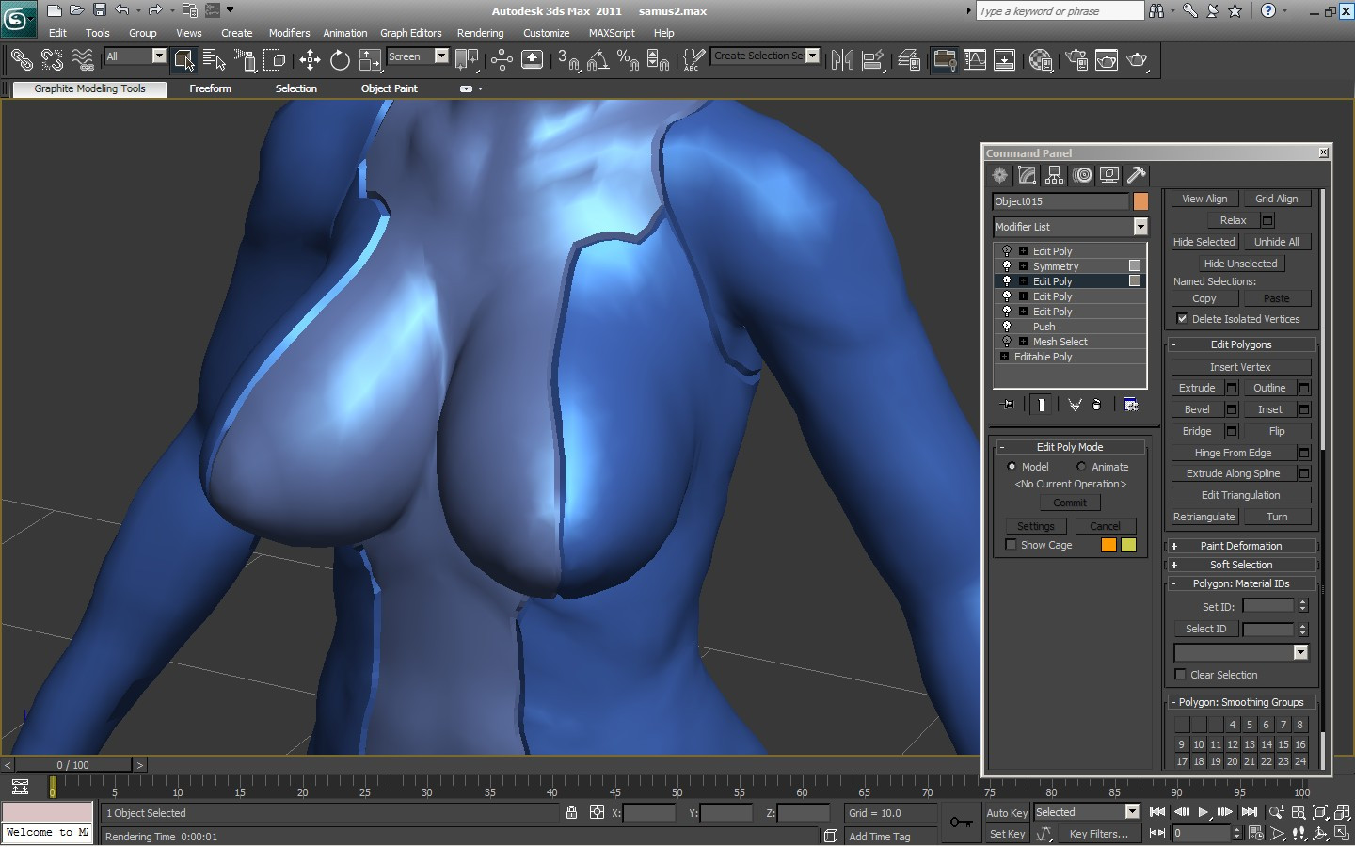This screenshot has width=1355, height=847.
Task: Open the Rendering menu
Action: pos(480,33)
